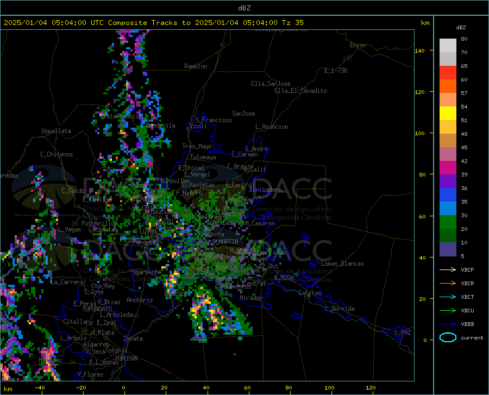Click the 'L_Asuncion' map label
The height and width of the screenshot is (395, 489).
pyautogui.click(x=272, y=127)
